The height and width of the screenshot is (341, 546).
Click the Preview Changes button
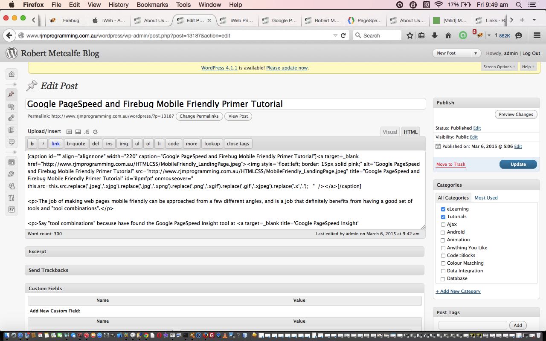point(516,114)
